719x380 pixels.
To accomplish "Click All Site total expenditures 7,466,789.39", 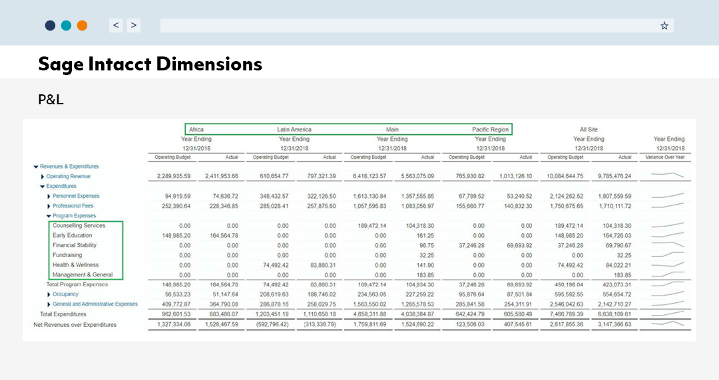I will pos(567,314).
